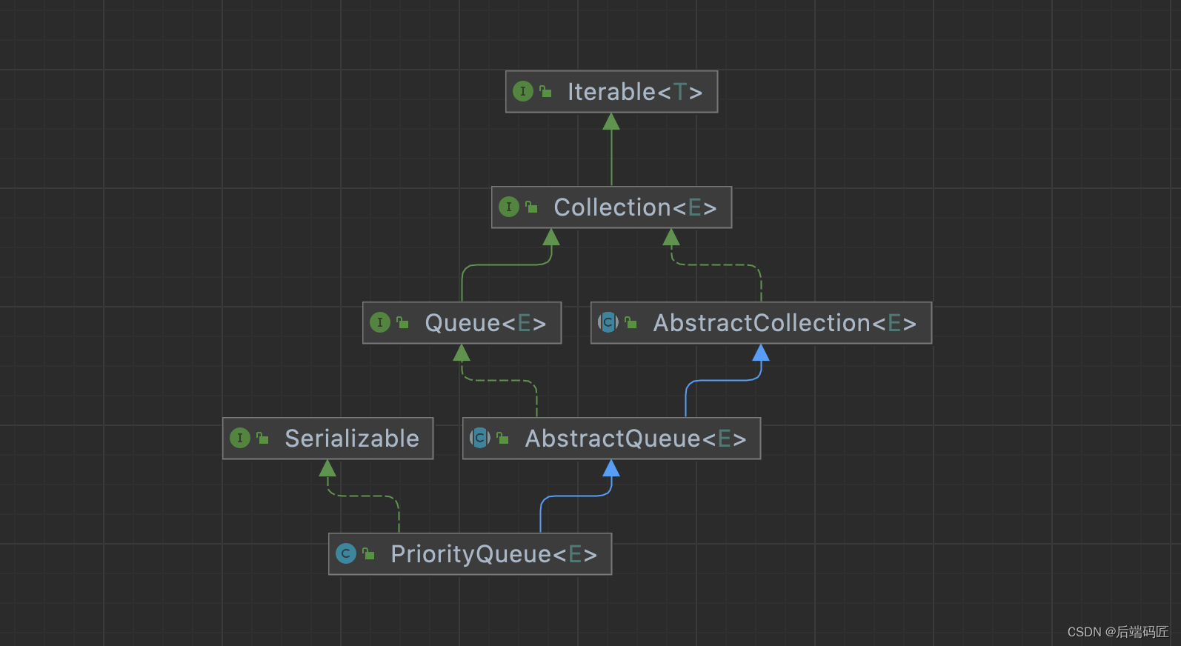Select the blue edge from AbstractQueue to AbstractCollection

tap(723, 380)
